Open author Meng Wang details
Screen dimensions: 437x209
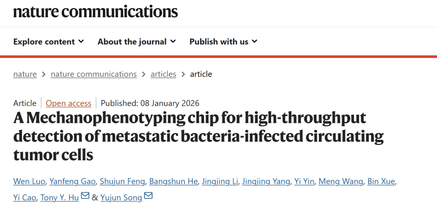(x=341, y=181)
